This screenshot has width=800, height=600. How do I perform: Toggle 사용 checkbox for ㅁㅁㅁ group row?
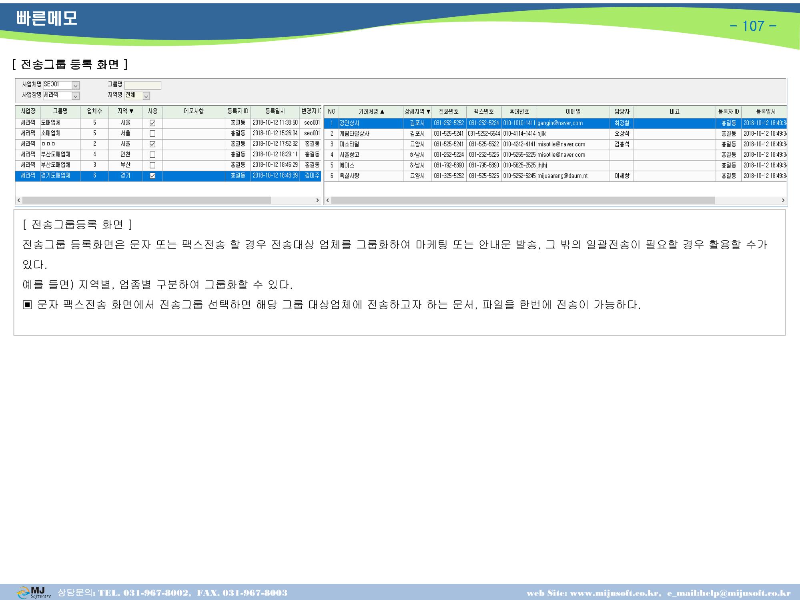pyautogui.click(x=152, y=144)
